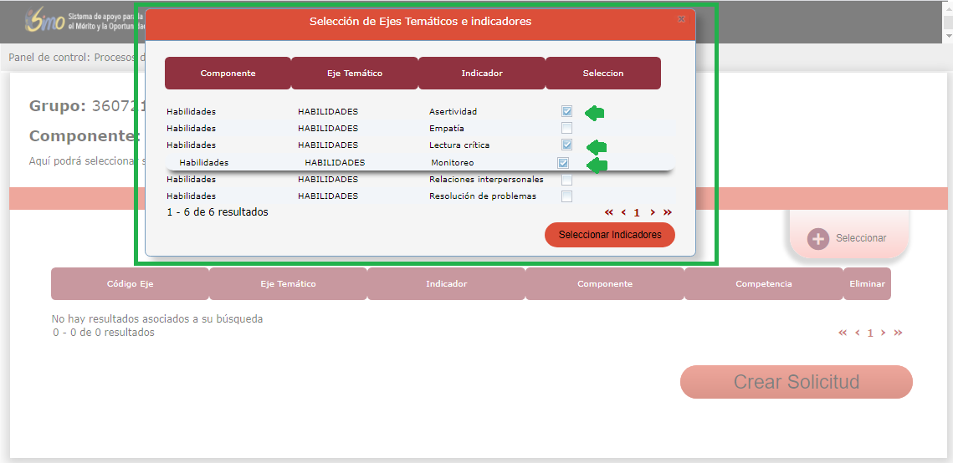953x463 pixels.
Task: Click the Eje Temático header in dialog
Action: (355, 74)
